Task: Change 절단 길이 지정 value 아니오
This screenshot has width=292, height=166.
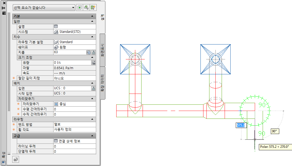Action: tap(75, 78)
